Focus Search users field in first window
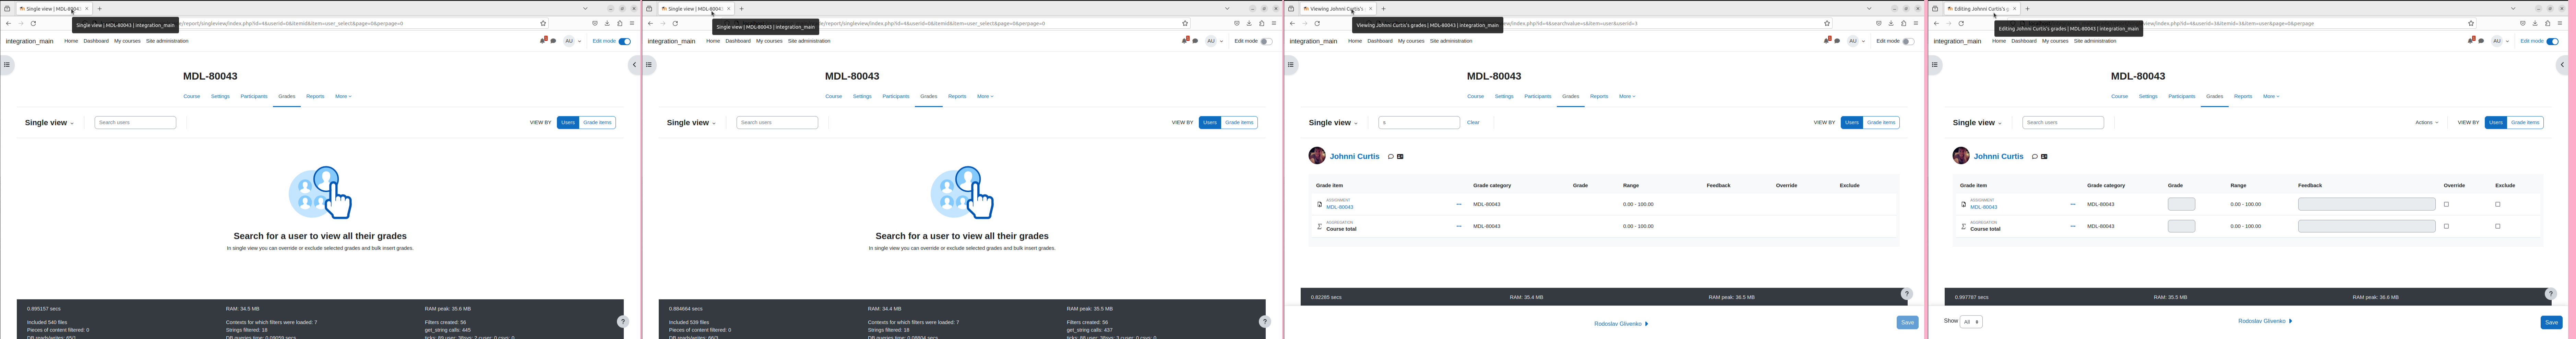 (x=135, y=123)
